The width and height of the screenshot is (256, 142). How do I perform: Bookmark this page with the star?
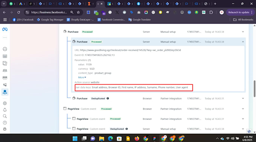pyautogui.click(x=78, y=12)
